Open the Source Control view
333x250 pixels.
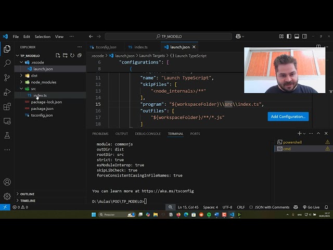7,78
